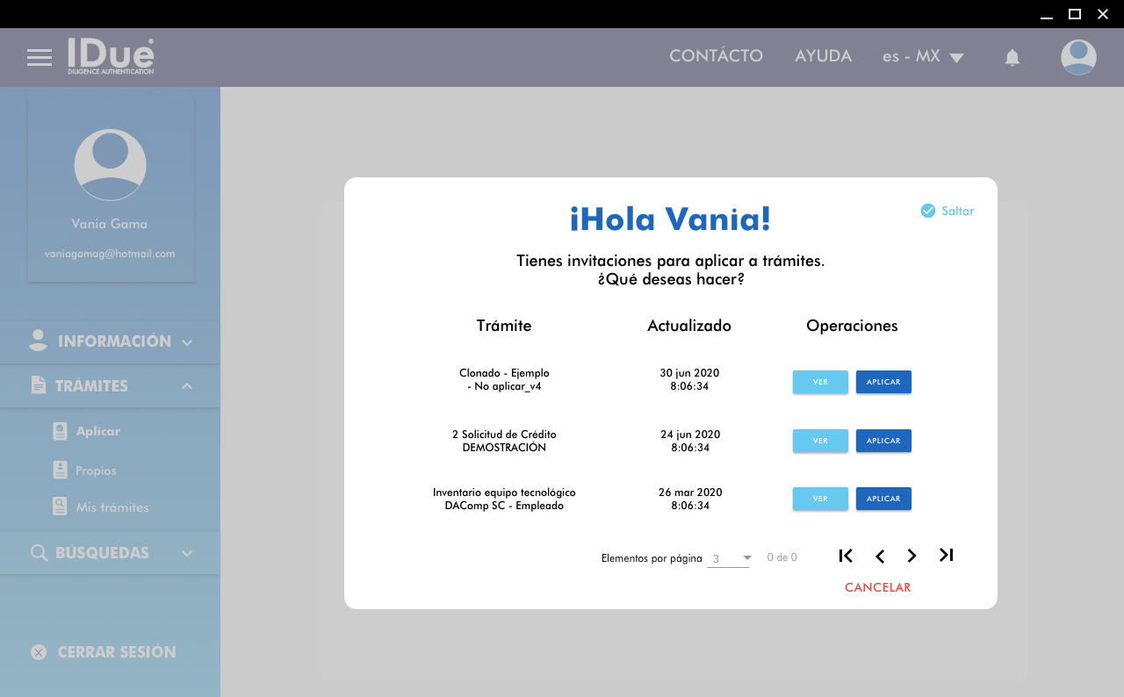Screen dimensions: 1124x697
Task: Jump to last page of invitations
Action: click(946, 556)
